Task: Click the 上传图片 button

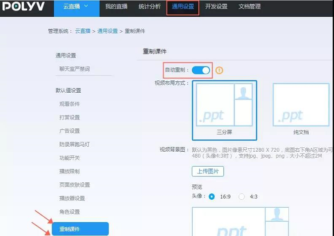Action: 208,172
